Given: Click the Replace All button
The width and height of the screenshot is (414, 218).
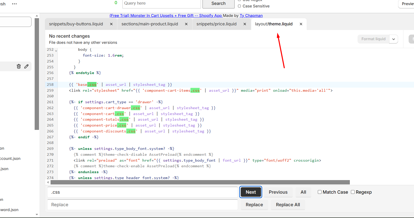Looking at the screenshot, I should (288, 205).
